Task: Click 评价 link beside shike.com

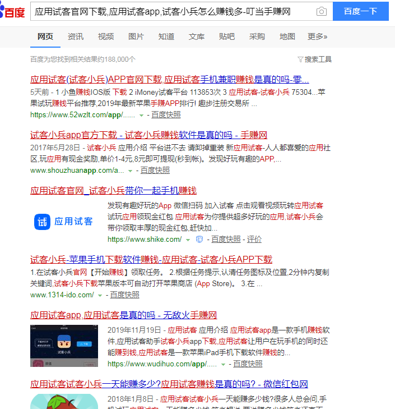Action: (254, 239)
